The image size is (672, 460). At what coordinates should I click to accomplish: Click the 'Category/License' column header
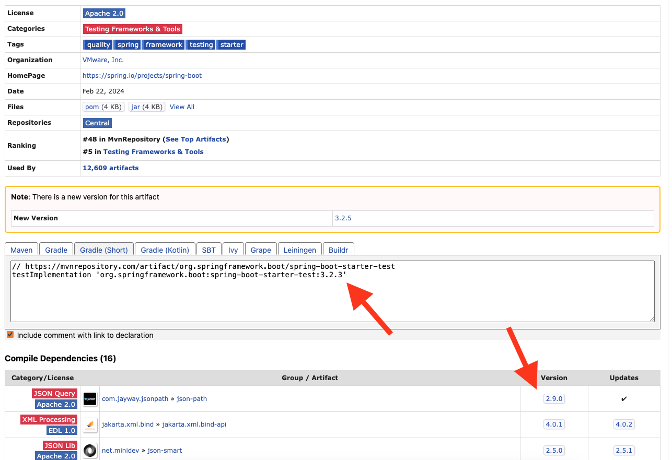(43, 378)
